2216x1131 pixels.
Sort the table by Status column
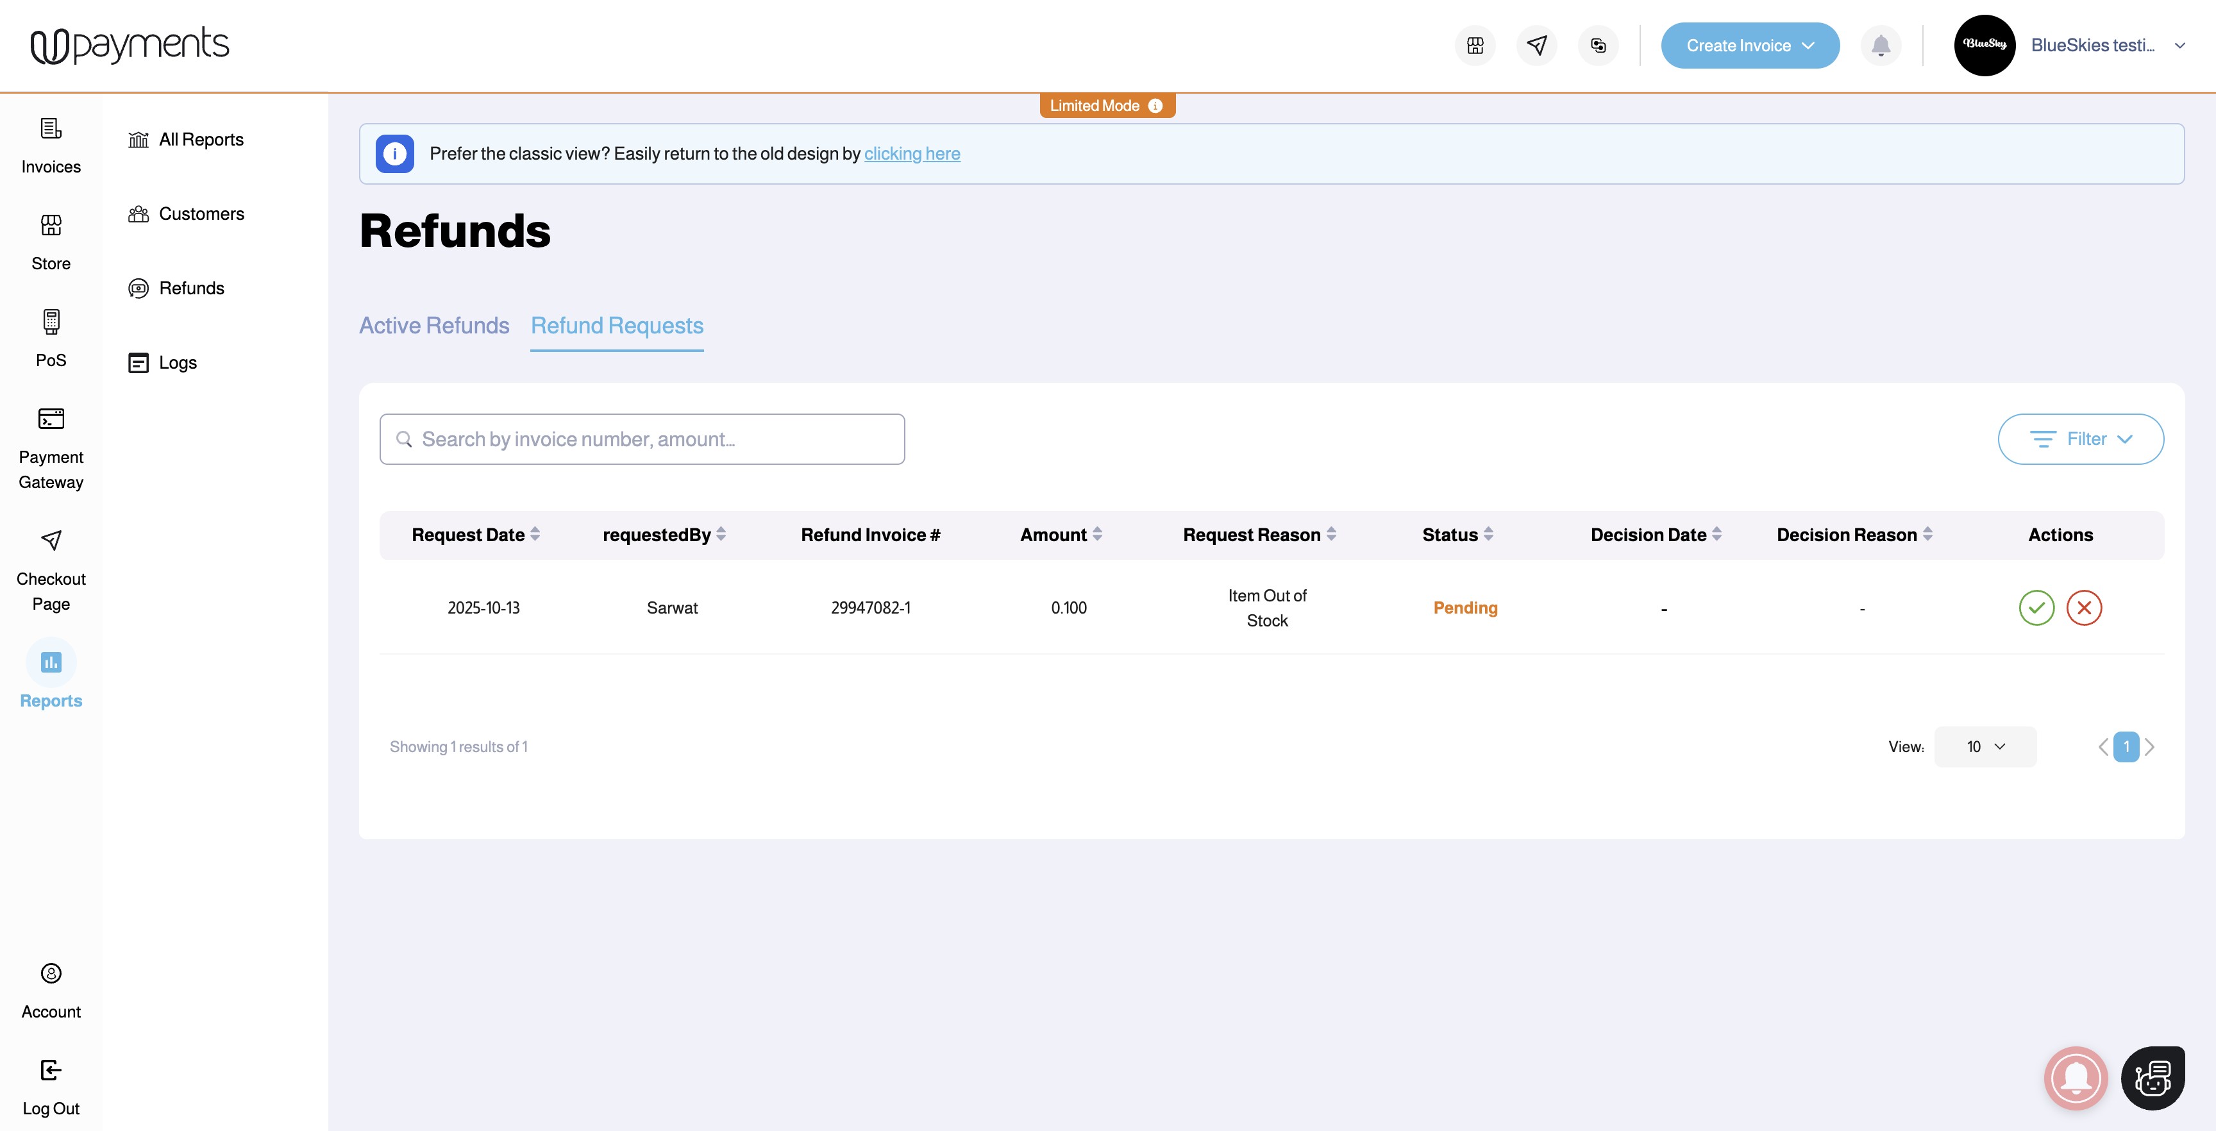coord(1488,534)
